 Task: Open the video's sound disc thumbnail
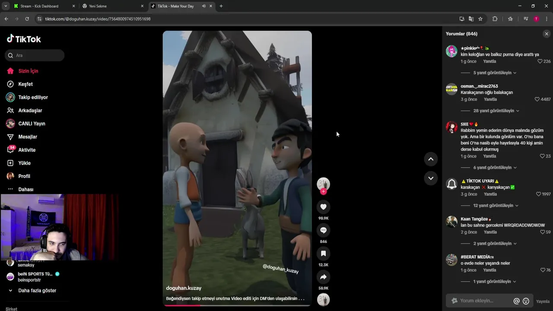pyautogui.click(x=323, y=299)
